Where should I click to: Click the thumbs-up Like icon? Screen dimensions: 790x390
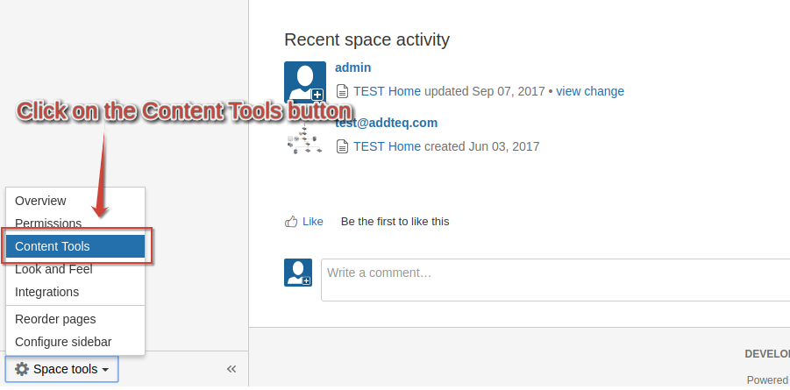(x=291, y=221)
